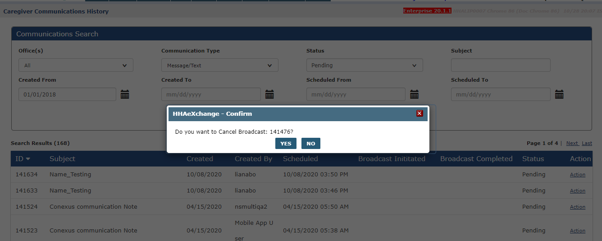Open the Created To calendar picker
The height and width of the screenshot is (241, 602).
pyautogui.click(x=269, y=94)
